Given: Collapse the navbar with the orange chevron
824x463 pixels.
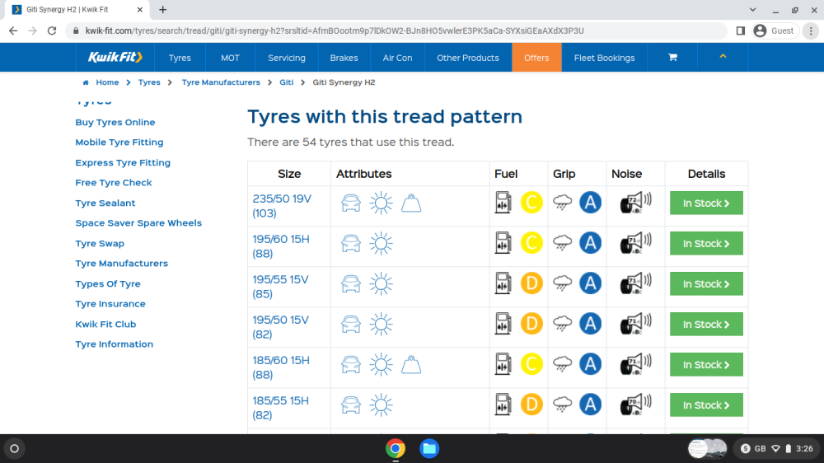Looking at the screenshot, I should click(x=723, y=56).
